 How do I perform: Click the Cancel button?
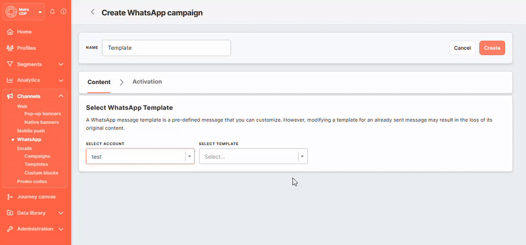tap(463, 48)
